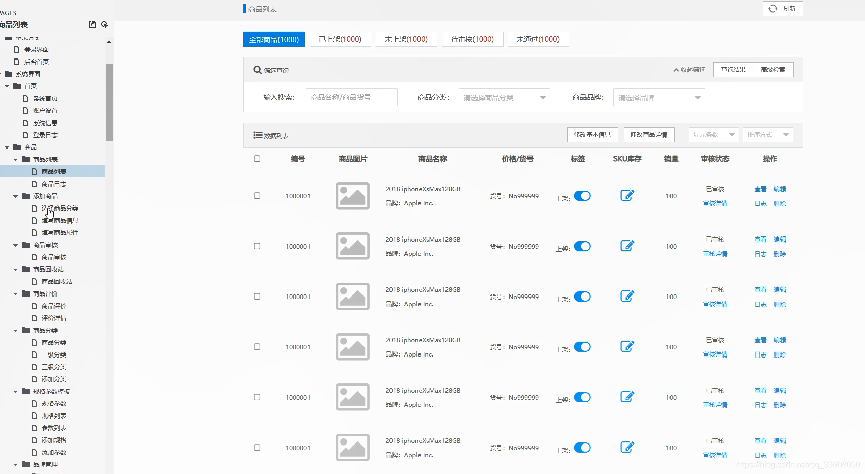Tick the checkbox of the fourth product row
Image resolution: width=865 pixels, height=474 pixels.
[x=257, y=347]
